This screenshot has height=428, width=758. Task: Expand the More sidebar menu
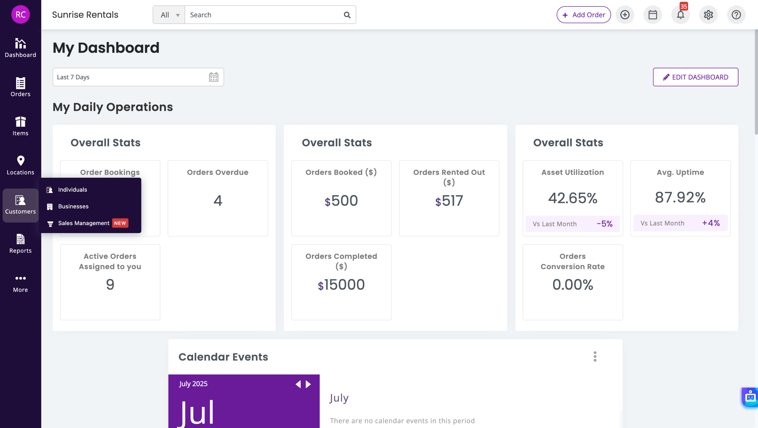[x=20, y=283]
